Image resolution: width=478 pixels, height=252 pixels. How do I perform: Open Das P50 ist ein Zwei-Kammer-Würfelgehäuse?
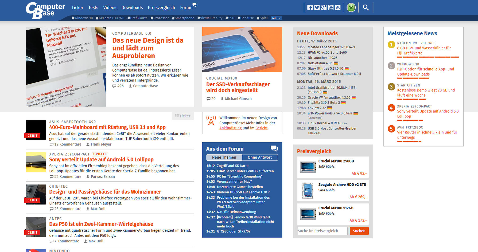(x=101, y=224)
